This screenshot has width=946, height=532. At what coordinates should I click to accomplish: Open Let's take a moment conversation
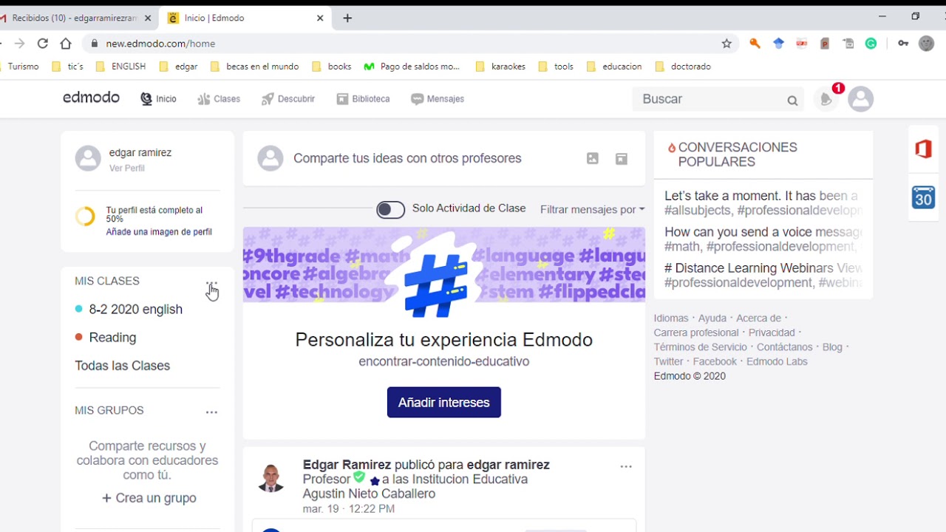(x=761, y=196)
